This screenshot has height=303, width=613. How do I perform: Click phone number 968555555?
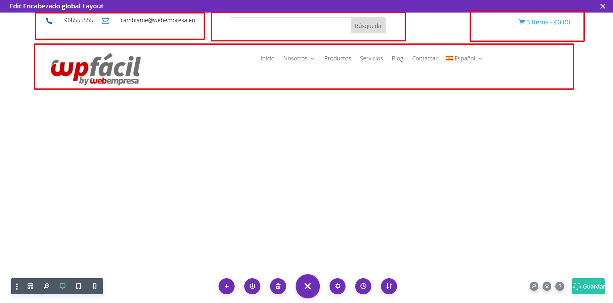tap(79, 20)
